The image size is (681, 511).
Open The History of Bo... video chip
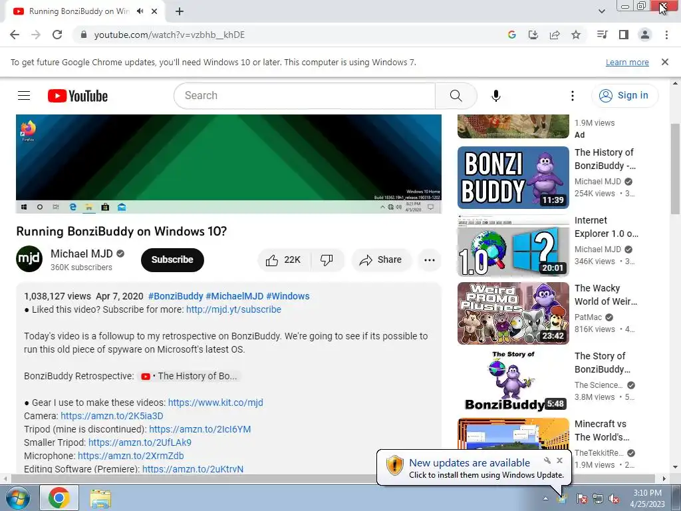(x=190, y=377)
